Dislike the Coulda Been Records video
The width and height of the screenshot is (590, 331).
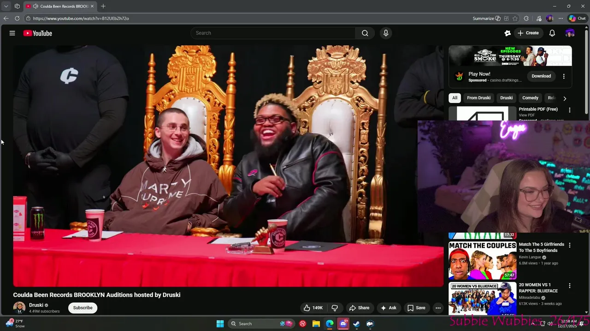(335, 308)
